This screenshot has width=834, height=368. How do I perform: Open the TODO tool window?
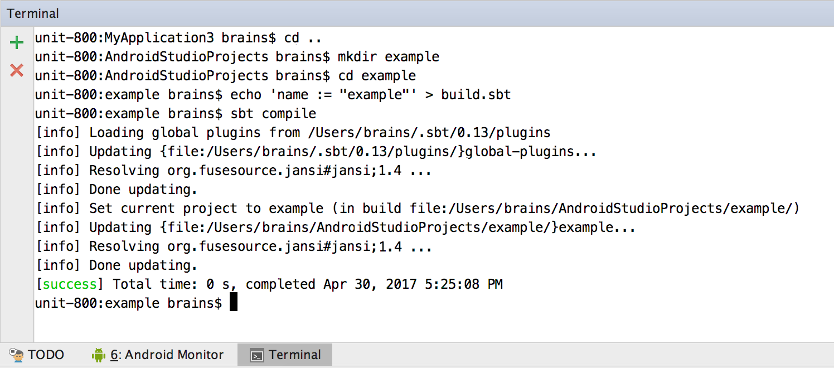[47, 355]
